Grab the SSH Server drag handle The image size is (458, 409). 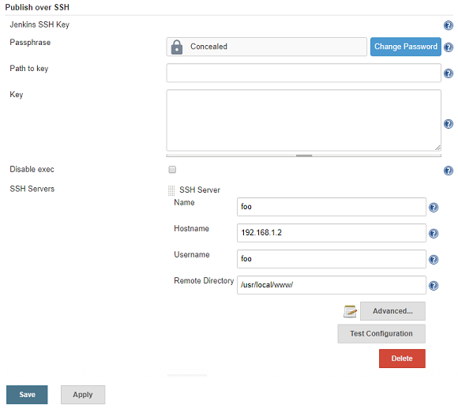point(171,190)
